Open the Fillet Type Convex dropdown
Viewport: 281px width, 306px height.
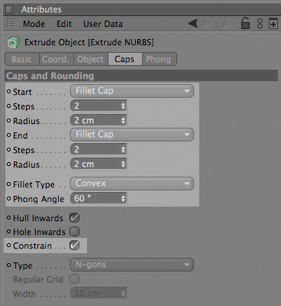[132, 184]
